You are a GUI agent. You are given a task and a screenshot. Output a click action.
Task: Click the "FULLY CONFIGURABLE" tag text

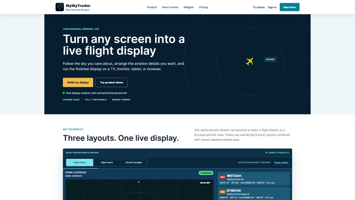click(96, 100)
